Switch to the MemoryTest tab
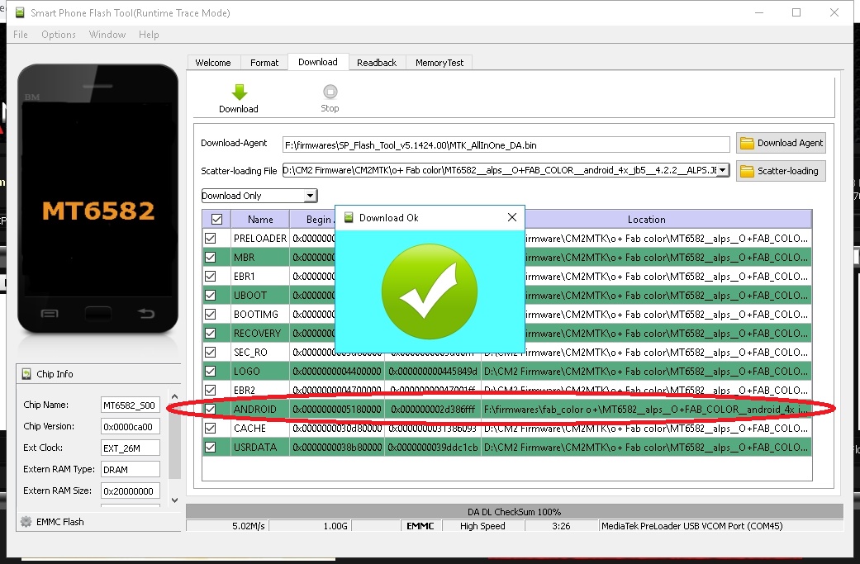 (x=440, y=63)
